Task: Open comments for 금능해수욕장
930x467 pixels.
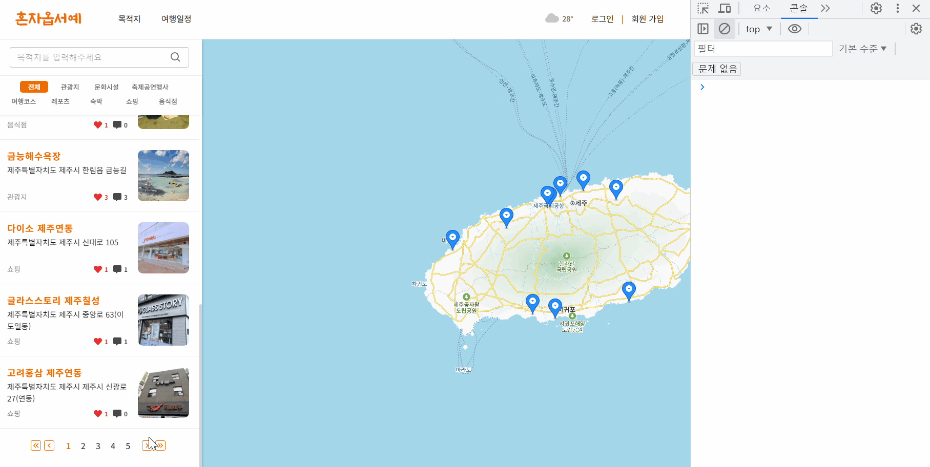Action: click(117, 197)
